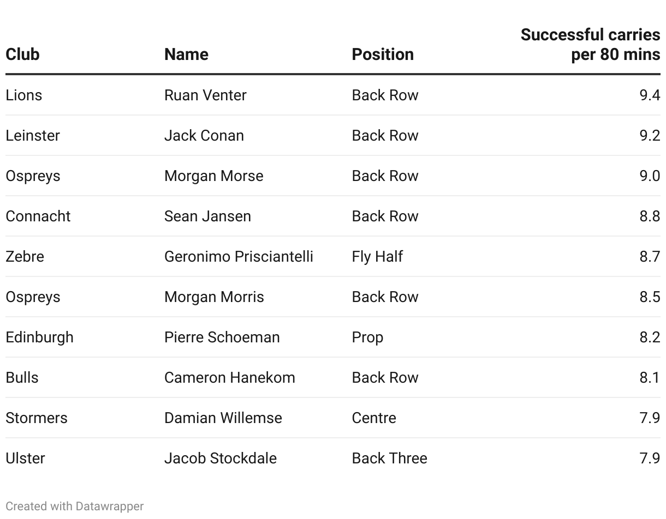Screen dimensions: 666x519
Task: Select the Ruan Venter name cell
Action: pos(205,95)
